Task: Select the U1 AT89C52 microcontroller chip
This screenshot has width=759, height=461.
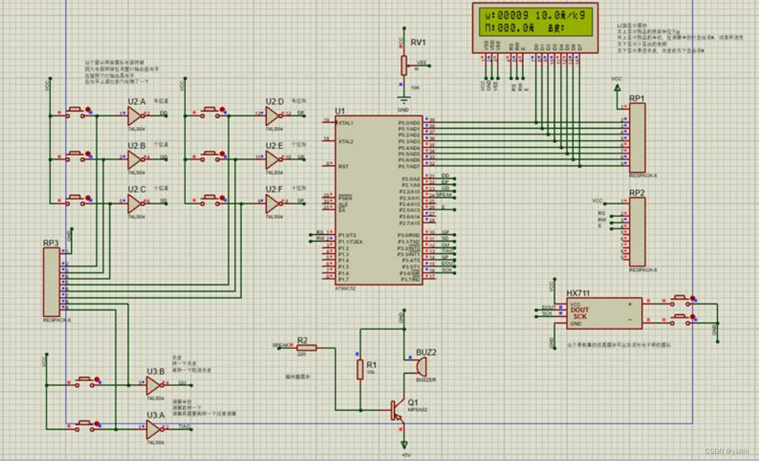Action: (x=379, y=200)
